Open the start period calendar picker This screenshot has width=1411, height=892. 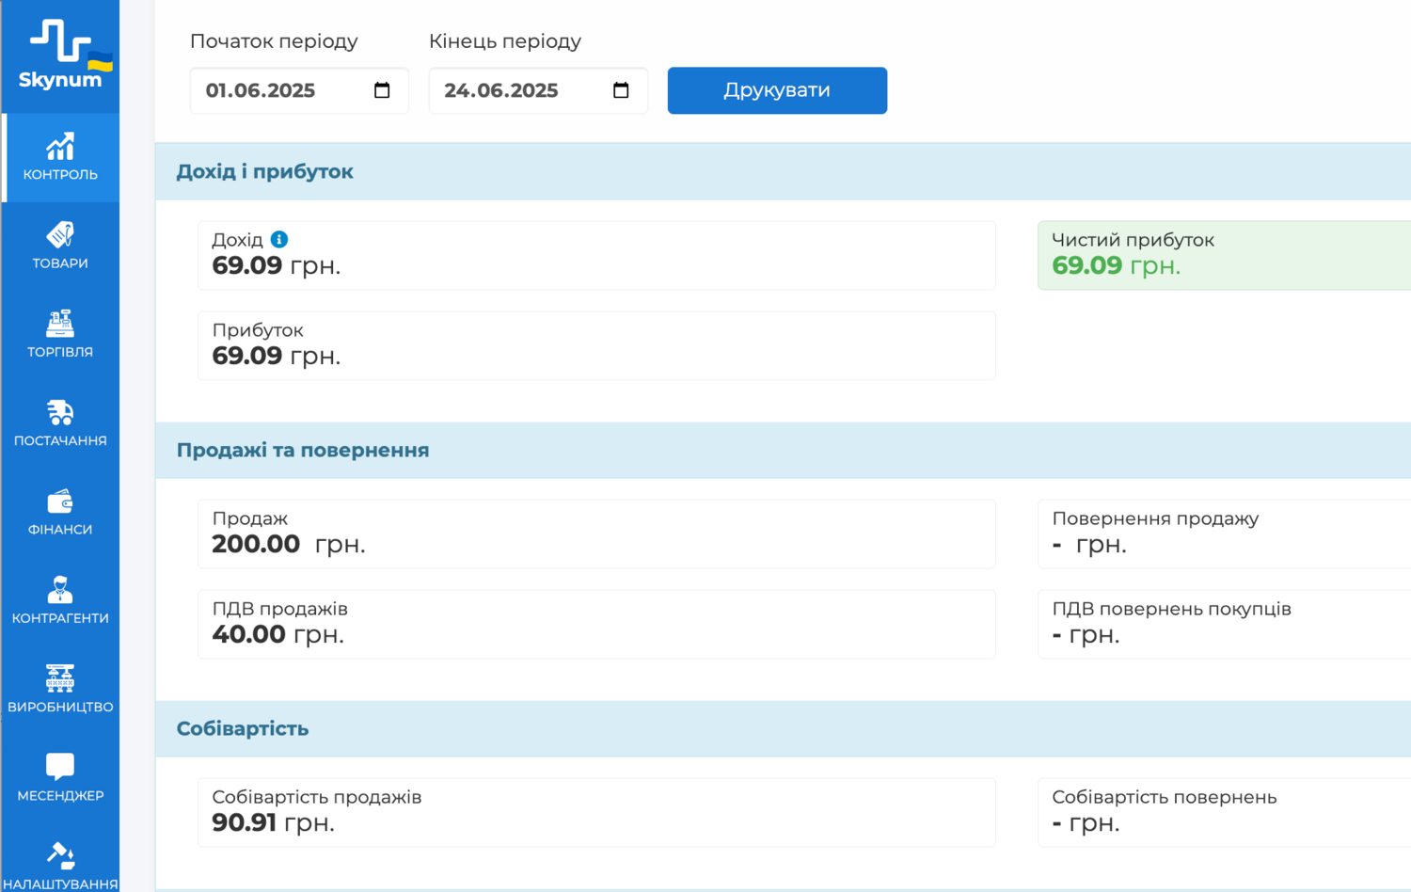click(382, 90)
